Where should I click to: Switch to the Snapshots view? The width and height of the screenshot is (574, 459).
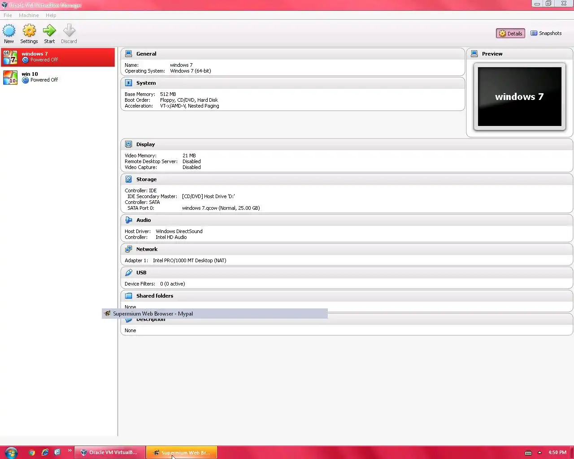pyautogui.click(x=546, y=33)
